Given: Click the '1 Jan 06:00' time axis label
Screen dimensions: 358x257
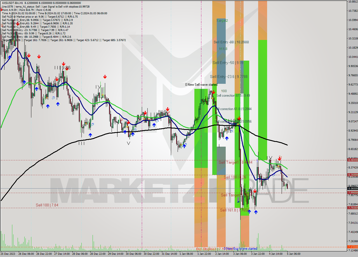Looking at the screenshot, I should 187,254.
